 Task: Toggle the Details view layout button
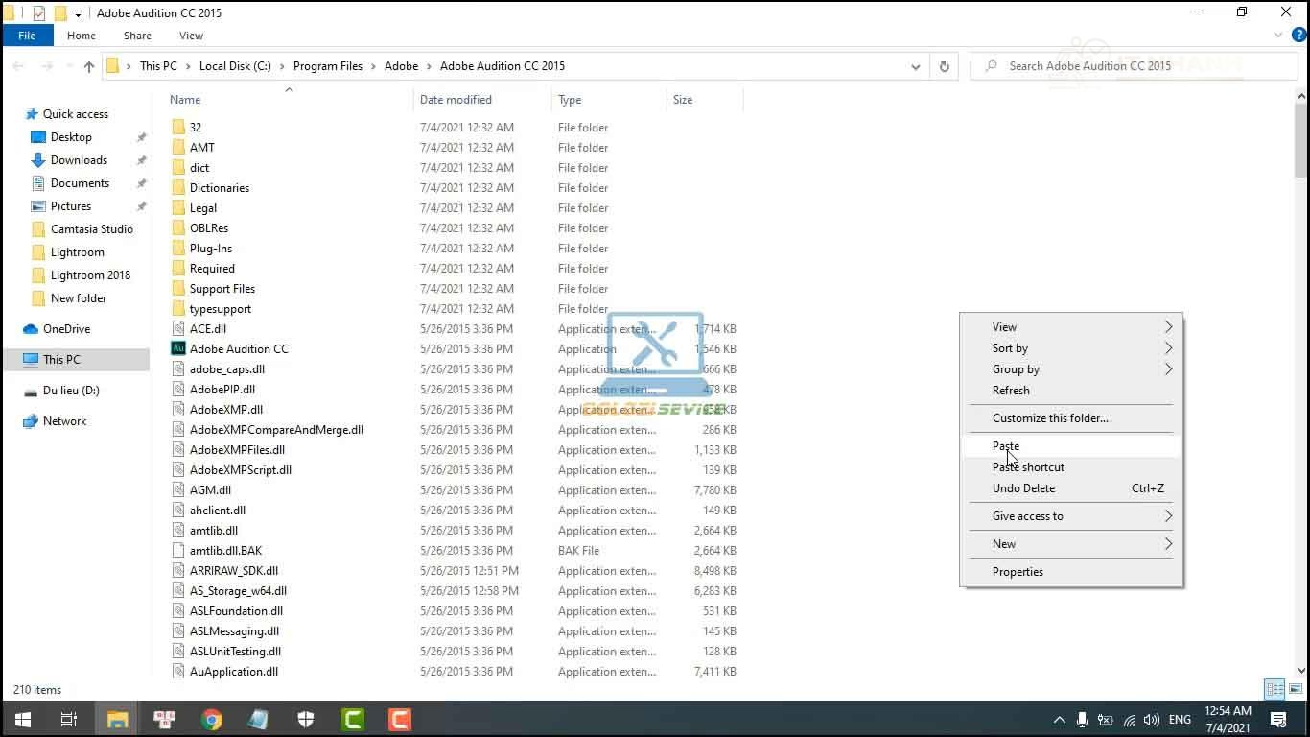(1275, 689)
